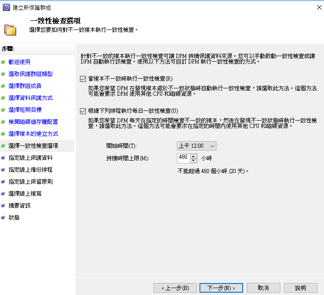Click the green bullet beside 選擇一致性檢查選項
The image size is (324, 295).
3,146
